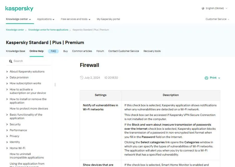Open the English (Global) language selector
Screen dimensions: 235x167
pos(215,9)
